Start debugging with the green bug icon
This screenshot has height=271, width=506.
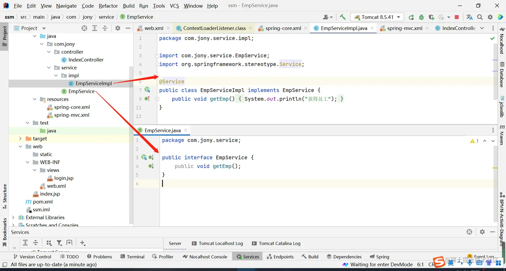point(421,17)
